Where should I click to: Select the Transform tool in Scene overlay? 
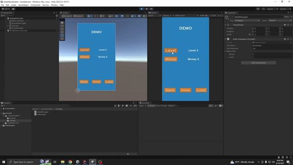[62, 38]
